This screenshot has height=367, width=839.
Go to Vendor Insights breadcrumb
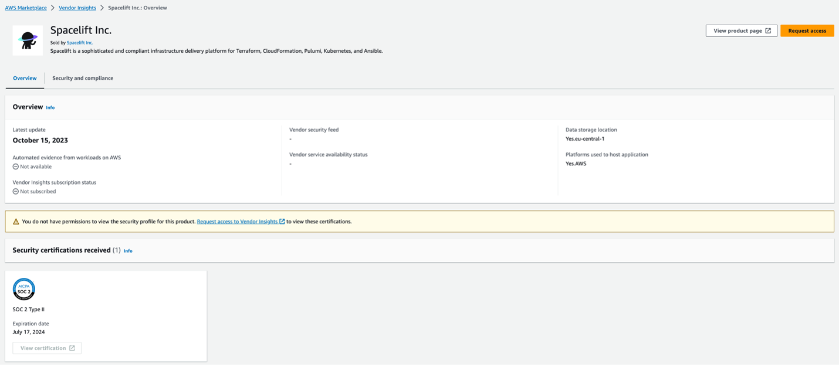(77, 8)
